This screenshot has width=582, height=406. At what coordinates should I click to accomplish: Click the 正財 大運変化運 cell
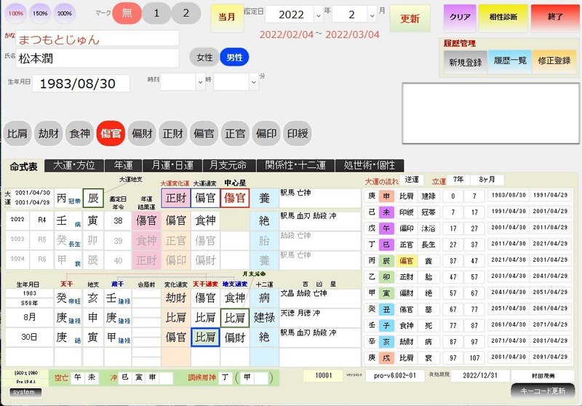(x=176, y=198)
